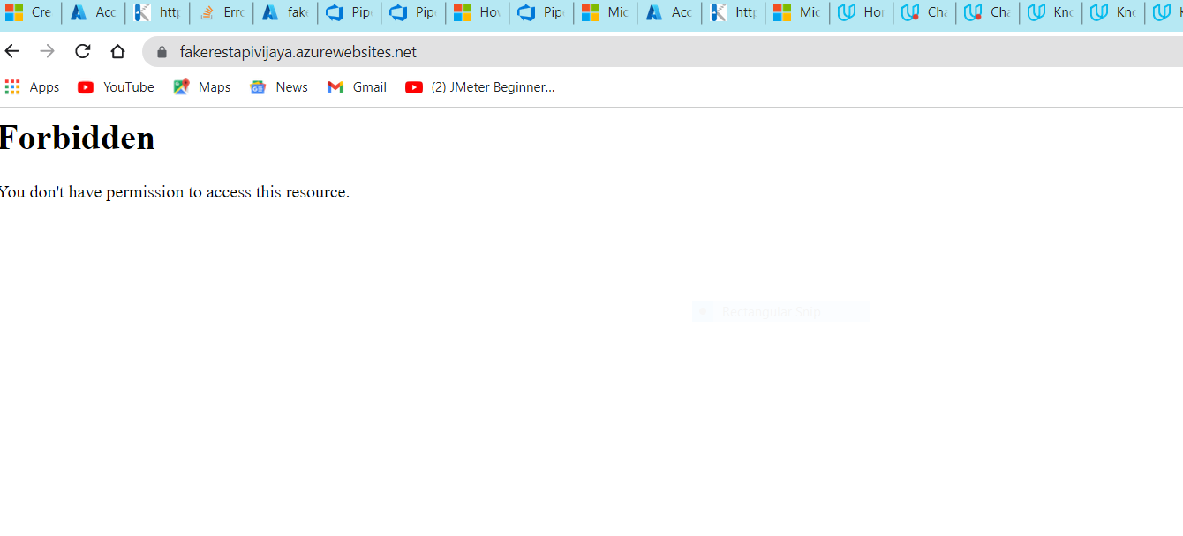Switch to the Udacity Chat tab with notification dot
Screen dimensions: 1183x536
coord(924,12)
